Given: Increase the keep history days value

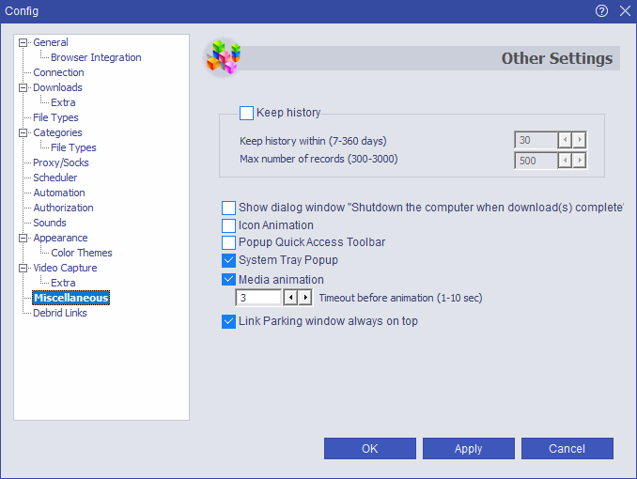Looking at the screenshot, I should click(580, 140).
